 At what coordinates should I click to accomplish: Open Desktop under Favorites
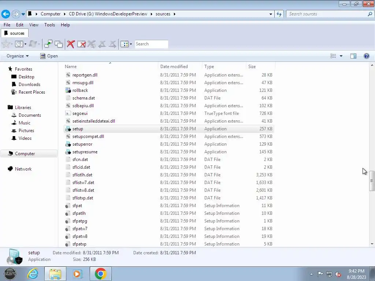click(26, 77)
